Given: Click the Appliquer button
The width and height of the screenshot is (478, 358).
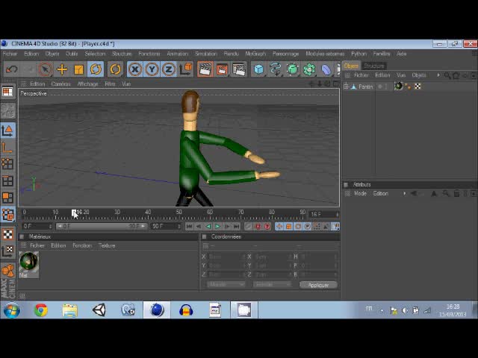Looking at the screenshot, I should click(x=318, y=284).
